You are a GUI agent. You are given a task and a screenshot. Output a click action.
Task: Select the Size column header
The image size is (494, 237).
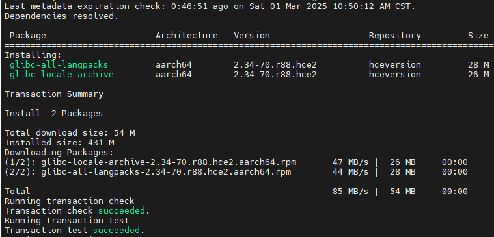[x=478, y=36]
